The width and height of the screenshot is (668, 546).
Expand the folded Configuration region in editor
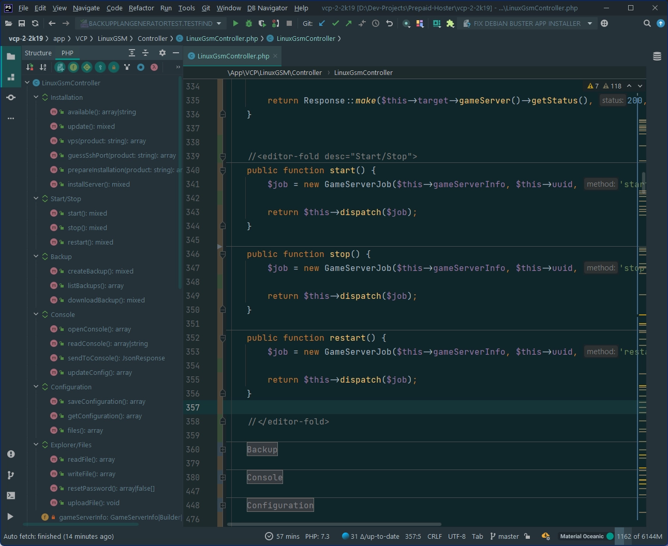(223, 505)
